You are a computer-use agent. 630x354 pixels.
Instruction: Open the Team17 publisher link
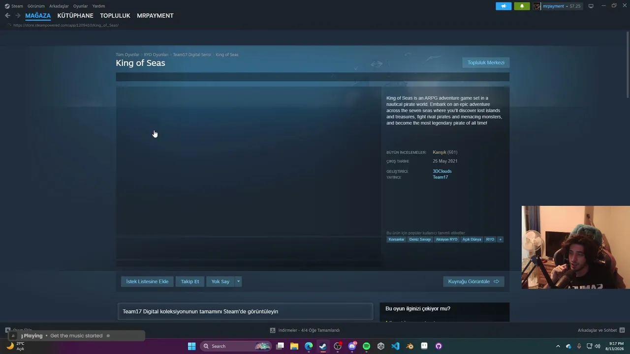point(440,177)
